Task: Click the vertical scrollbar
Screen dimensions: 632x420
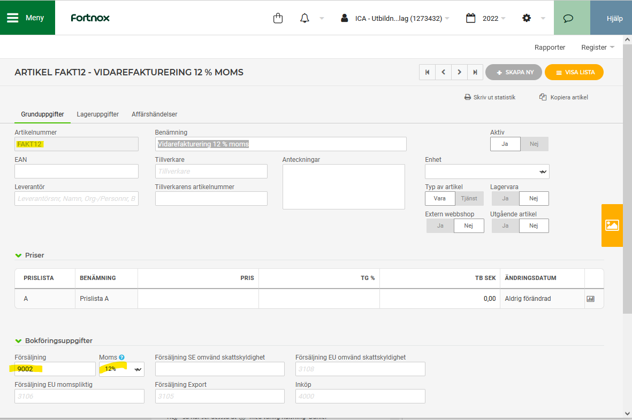Action: point(627,178)
